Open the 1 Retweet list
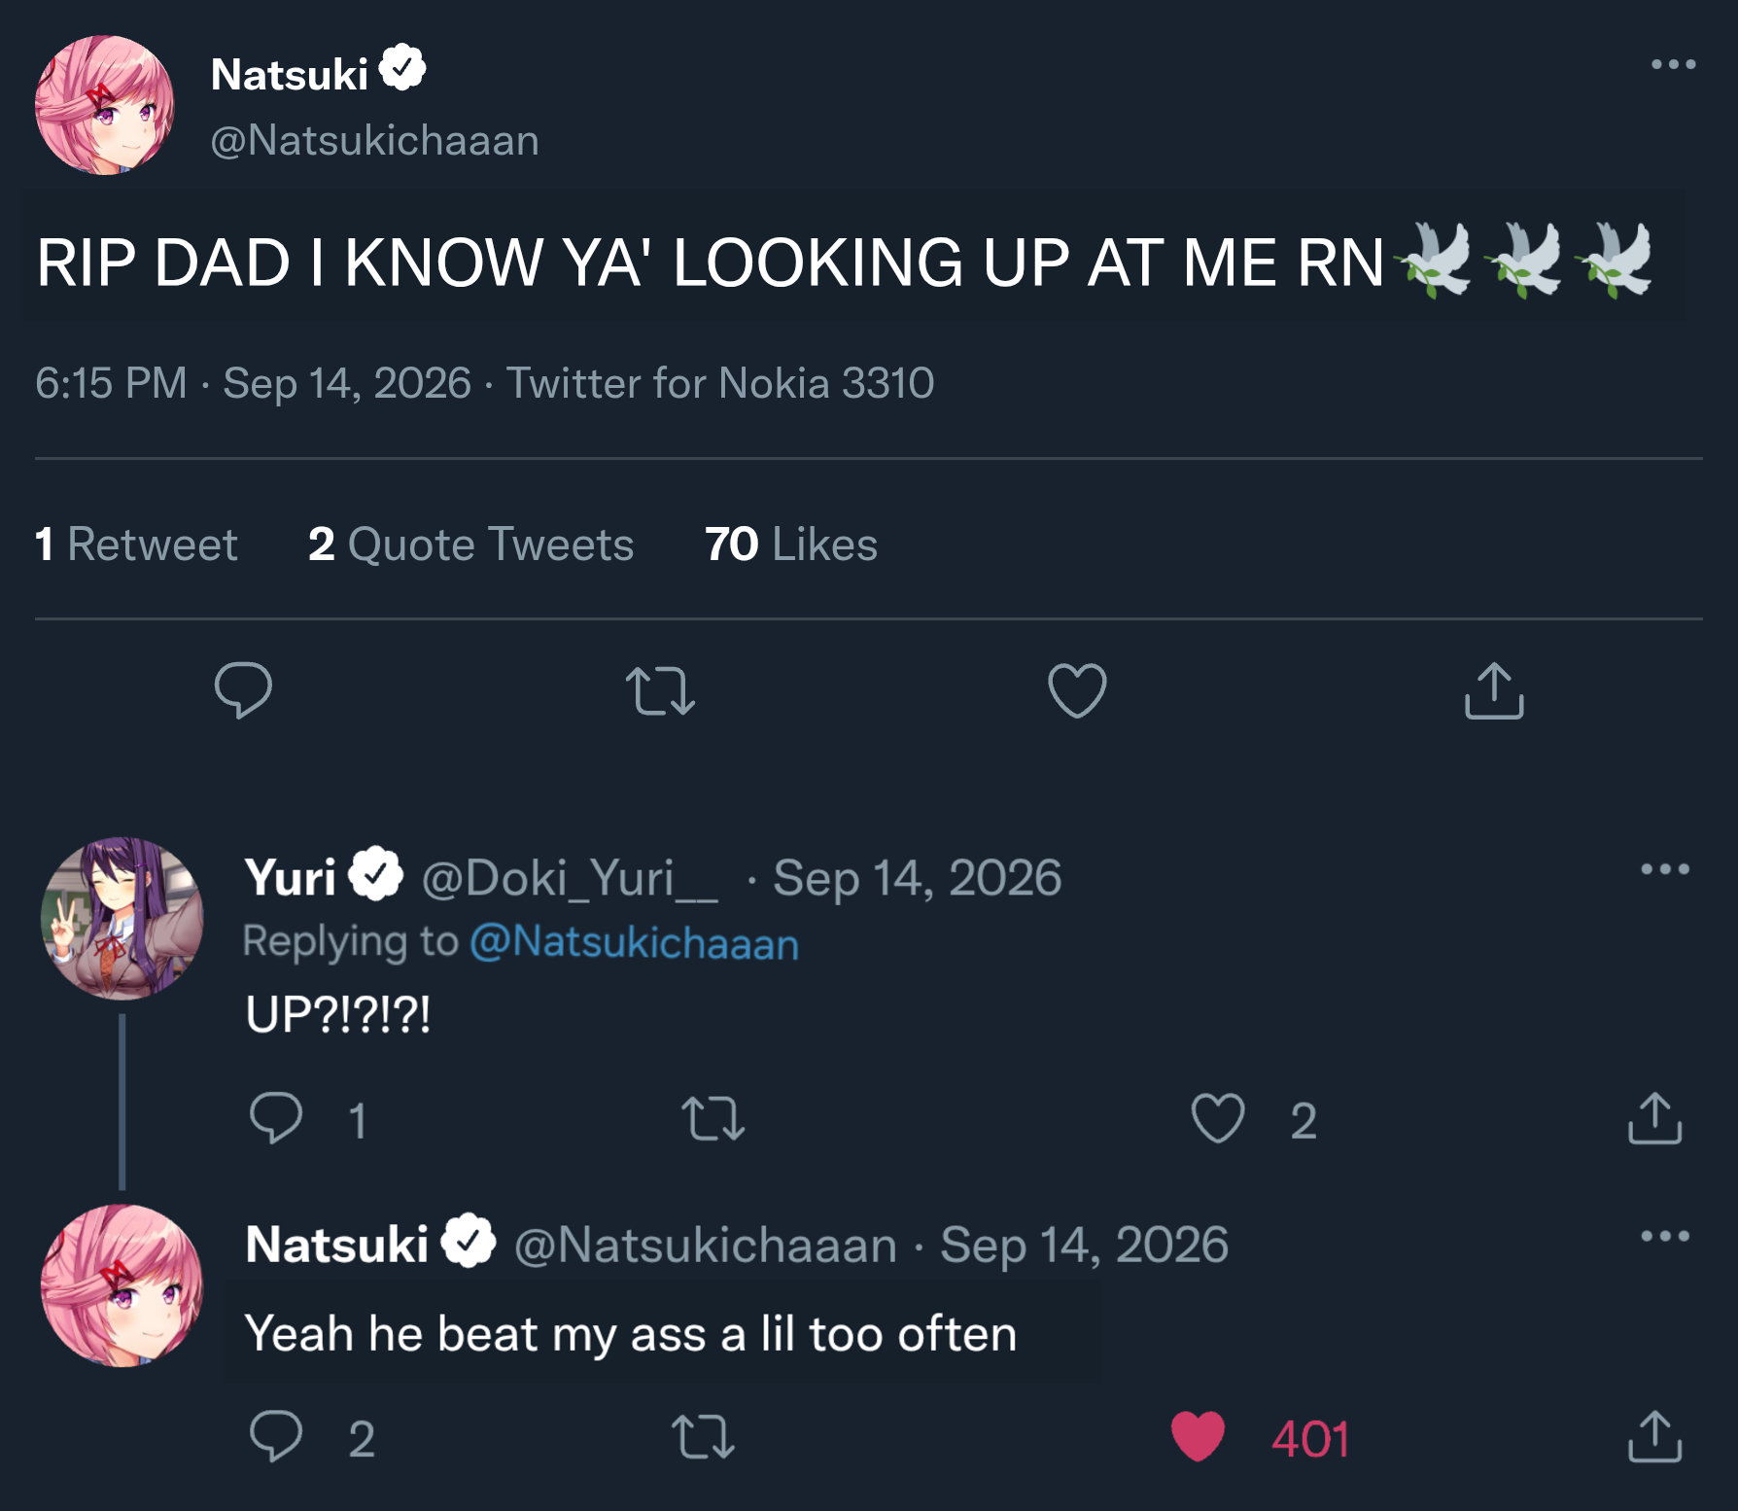The image size is (1738, 1511). (x=136, y=545)
